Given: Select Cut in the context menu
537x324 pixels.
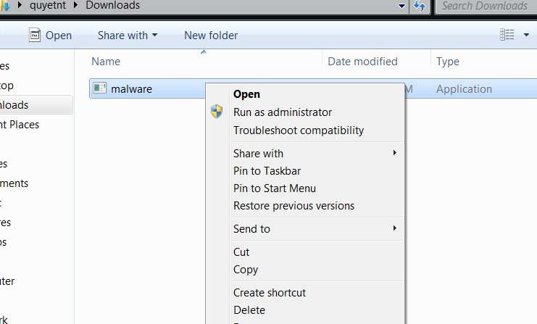Looking at the screenshot, I should point(241,252).
